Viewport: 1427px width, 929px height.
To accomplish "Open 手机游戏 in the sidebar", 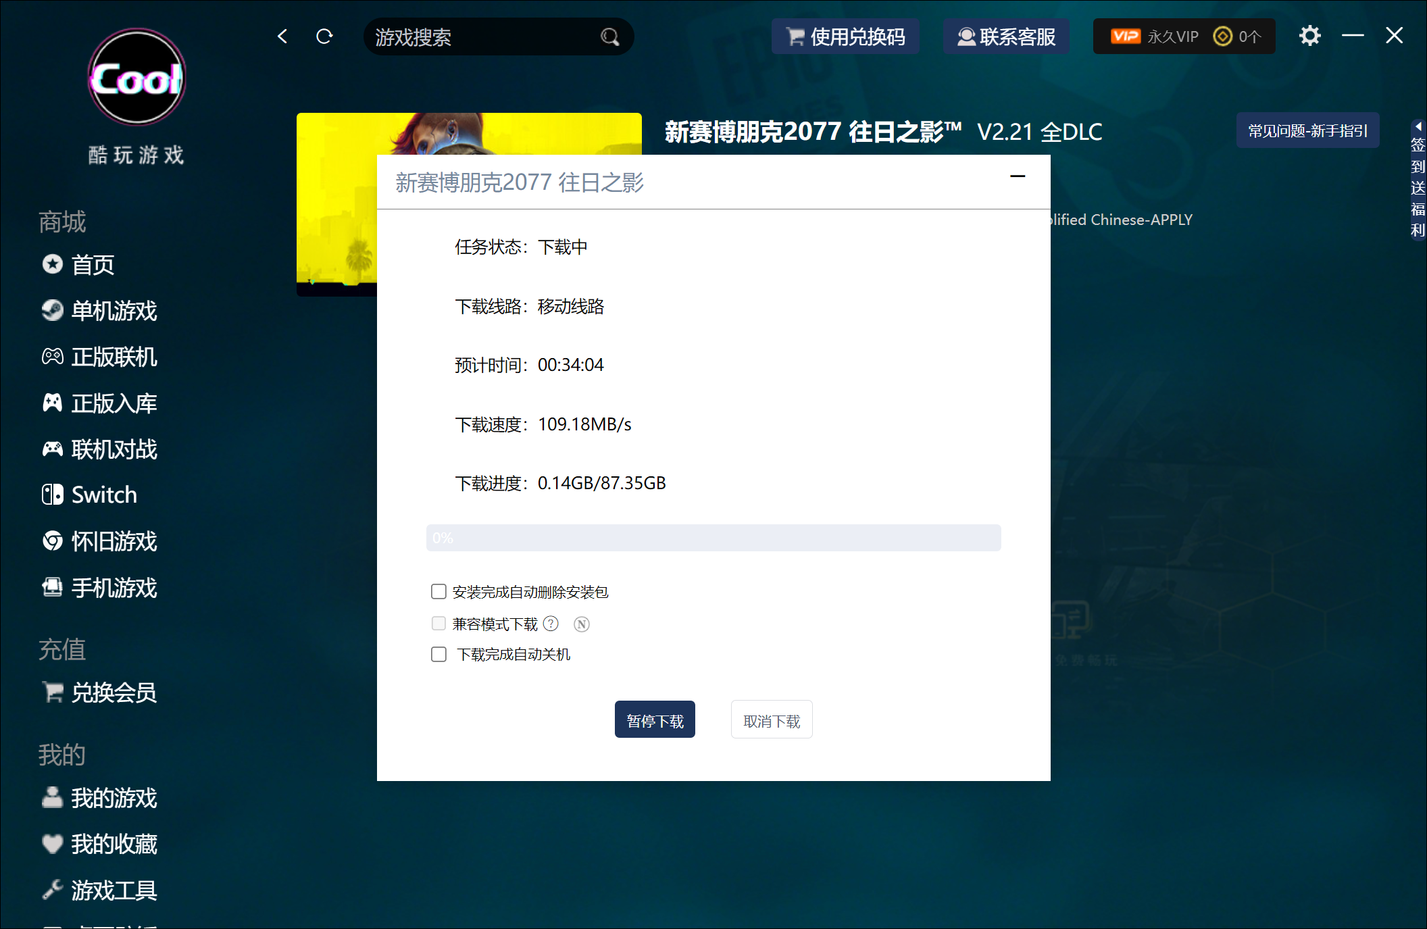I will (x=99, y=588).
